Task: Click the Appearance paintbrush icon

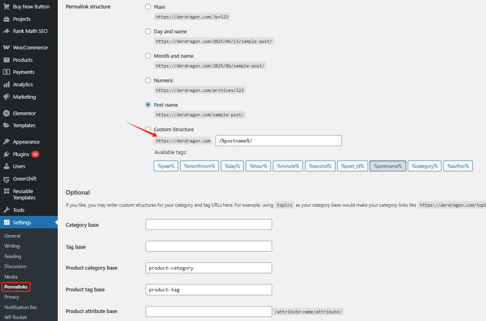Action: tap(6, 142)
